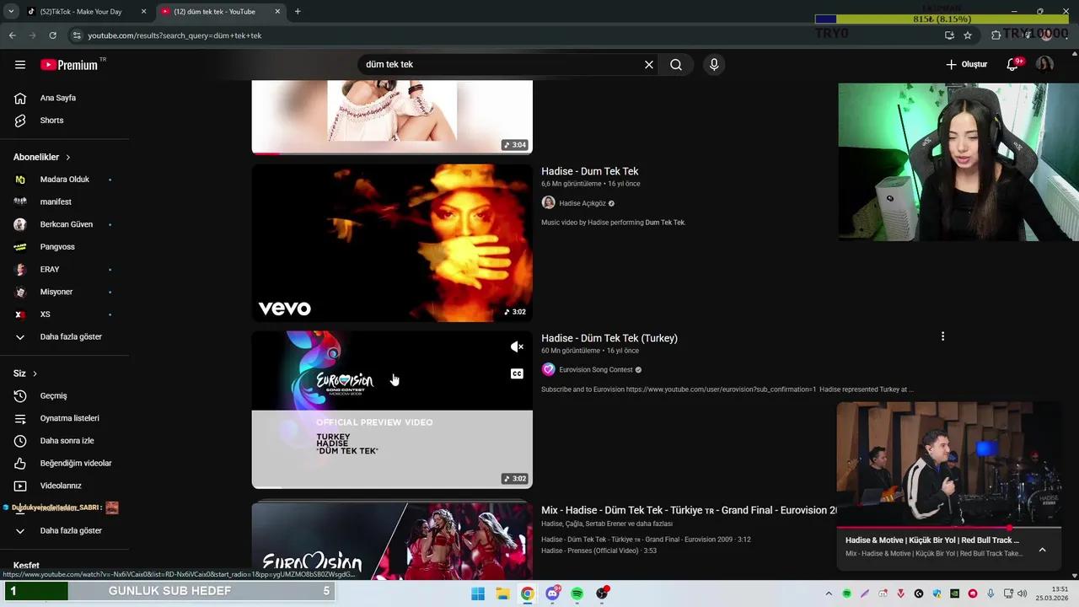Open the browser extensions puzzle icon
1079x607 pixels.
point(996,35)
